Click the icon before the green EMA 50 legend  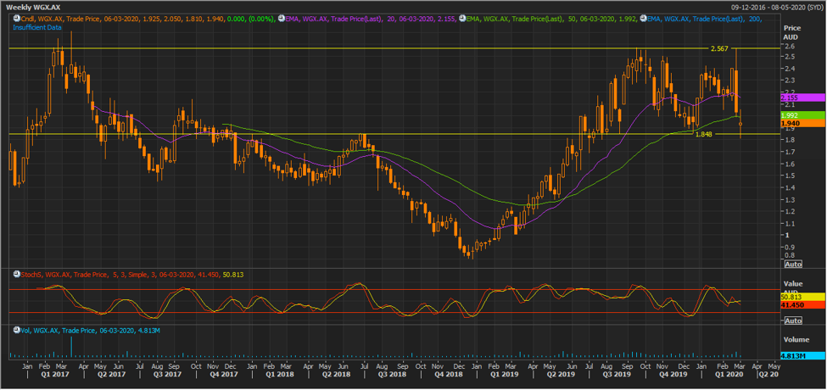coord(462,19)
